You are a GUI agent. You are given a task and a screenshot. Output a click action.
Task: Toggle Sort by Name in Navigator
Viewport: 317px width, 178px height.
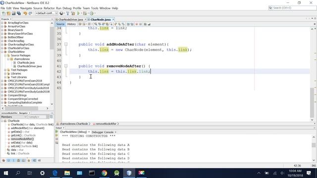click(x=34, y=160)
